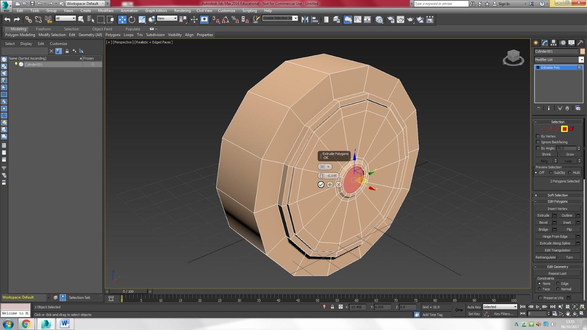Viewport: 587px width, 330px height.
Task: Open the Rendering menu
Action: click(x=182, y=11)
